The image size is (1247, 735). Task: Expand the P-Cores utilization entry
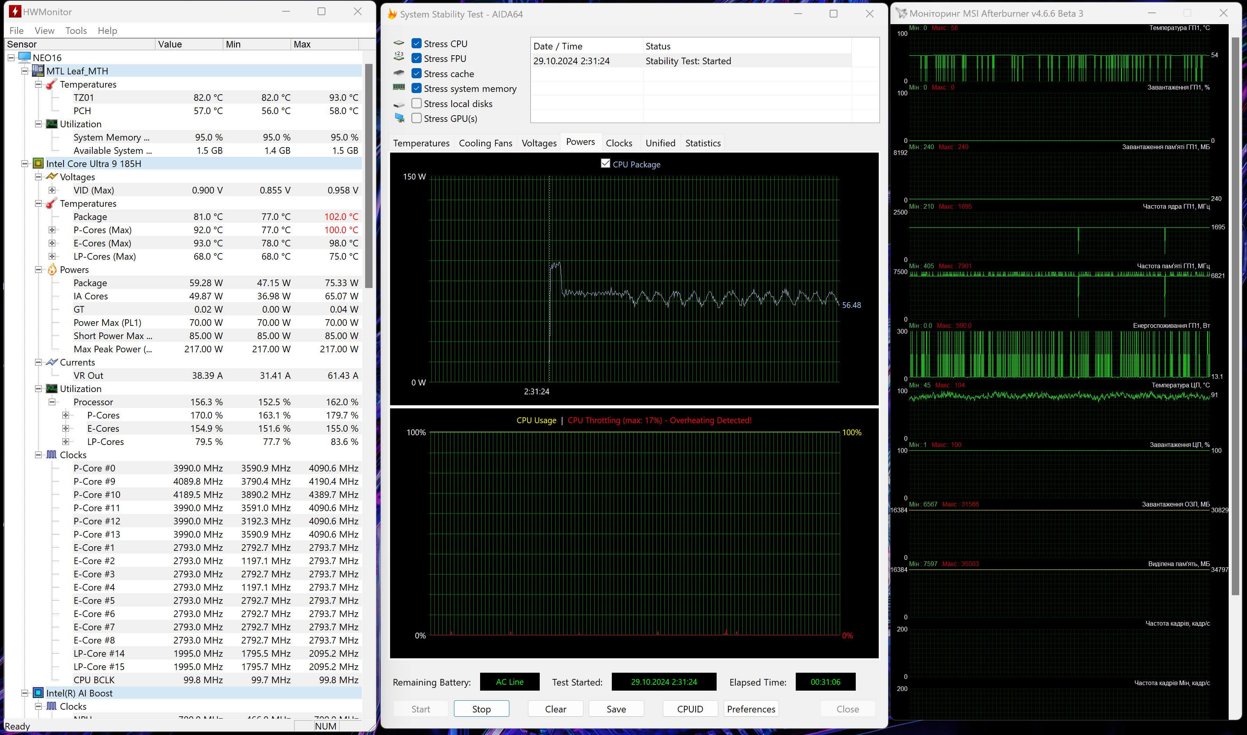tap(66, 415)
